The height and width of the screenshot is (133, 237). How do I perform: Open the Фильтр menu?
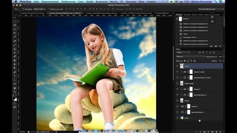click(114, 1)
